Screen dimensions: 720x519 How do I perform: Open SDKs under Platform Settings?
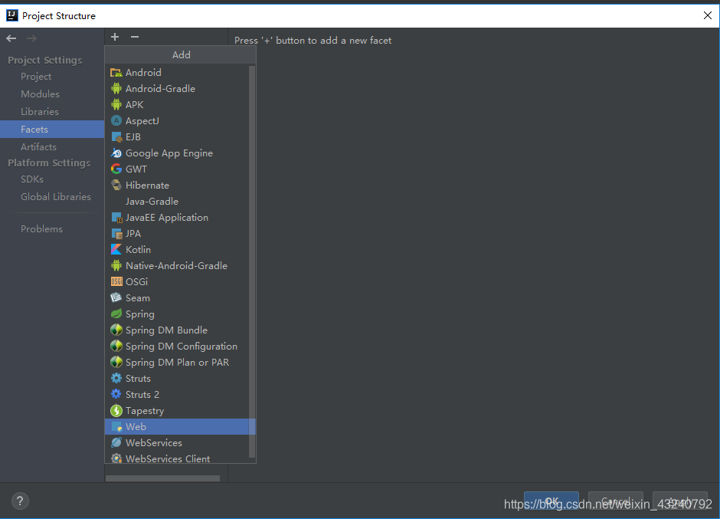pos(31,179)
